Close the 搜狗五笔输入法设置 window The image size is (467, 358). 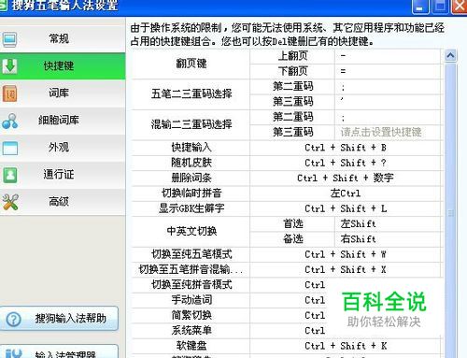tap(460, 7)
